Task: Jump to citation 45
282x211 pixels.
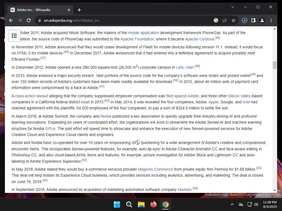Action: (218, 38)
